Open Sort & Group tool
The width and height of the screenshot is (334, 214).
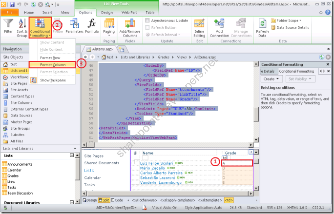pos(22,28)
